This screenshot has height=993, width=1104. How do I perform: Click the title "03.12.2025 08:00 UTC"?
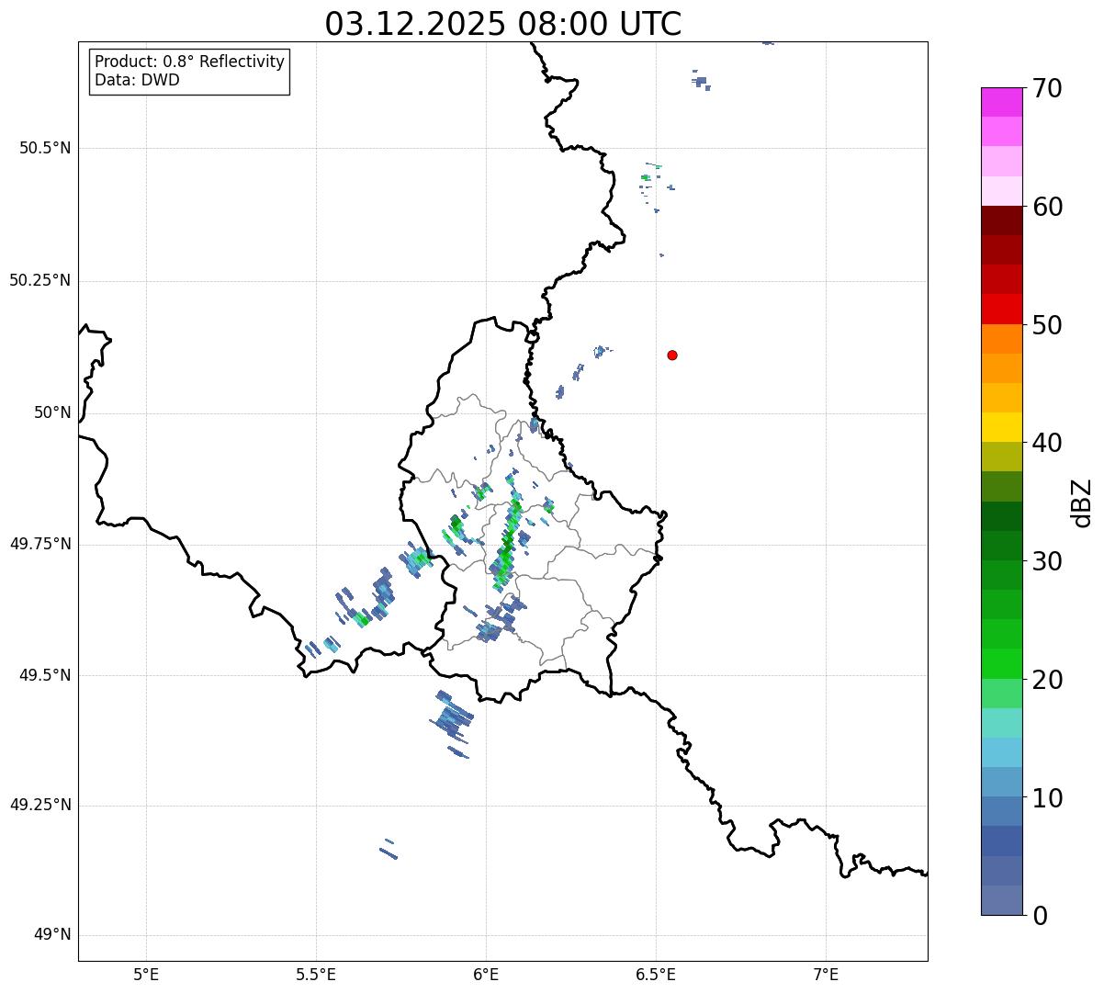coord(503,24)
